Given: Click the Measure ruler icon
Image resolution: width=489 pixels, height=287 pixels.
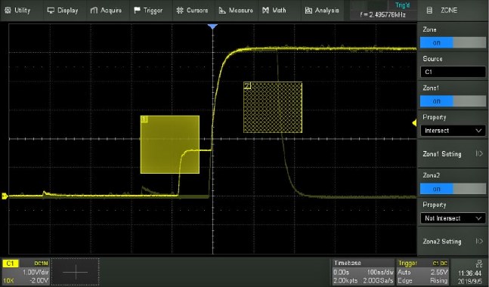Looking at the screenshot, I should point(222,11).
